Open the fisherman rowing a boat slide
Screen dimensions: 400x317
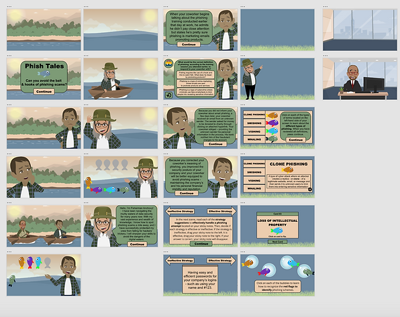coord(121,78)
